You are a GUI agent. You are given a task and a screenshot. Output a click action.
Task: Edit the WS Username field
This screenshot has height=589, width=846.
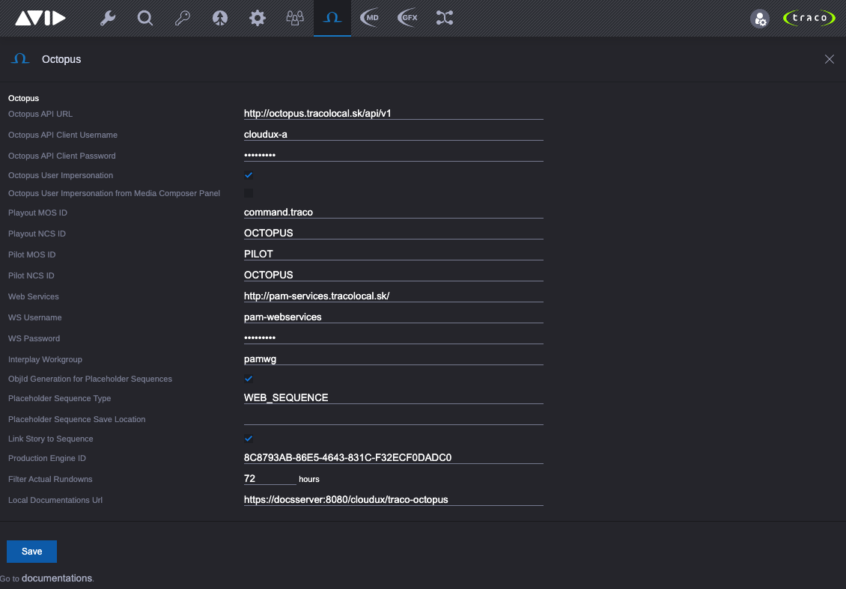[393, 317]
